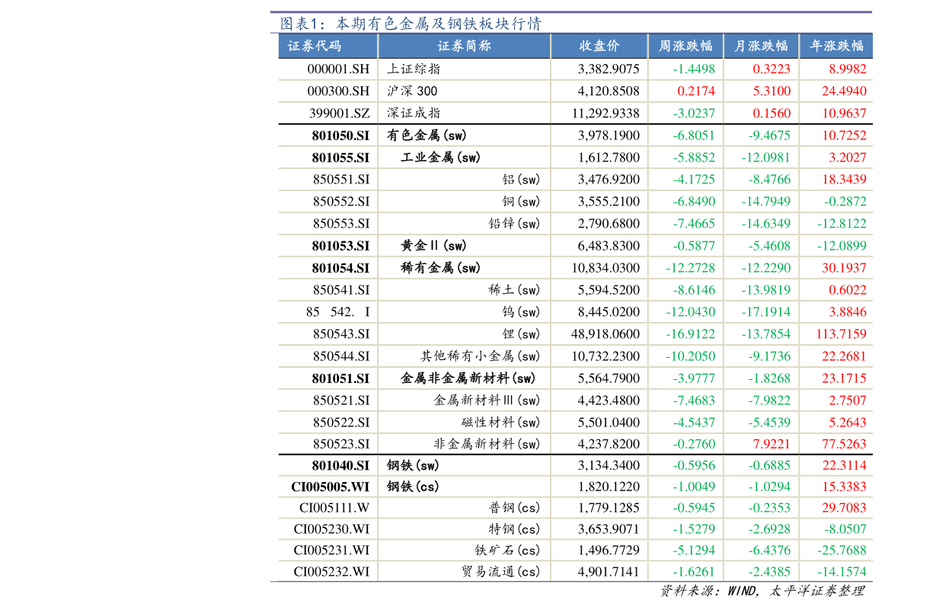Click the 有色金属(sw) row name
This screenshot has height=613, width=933.
(x=427, y=136)
